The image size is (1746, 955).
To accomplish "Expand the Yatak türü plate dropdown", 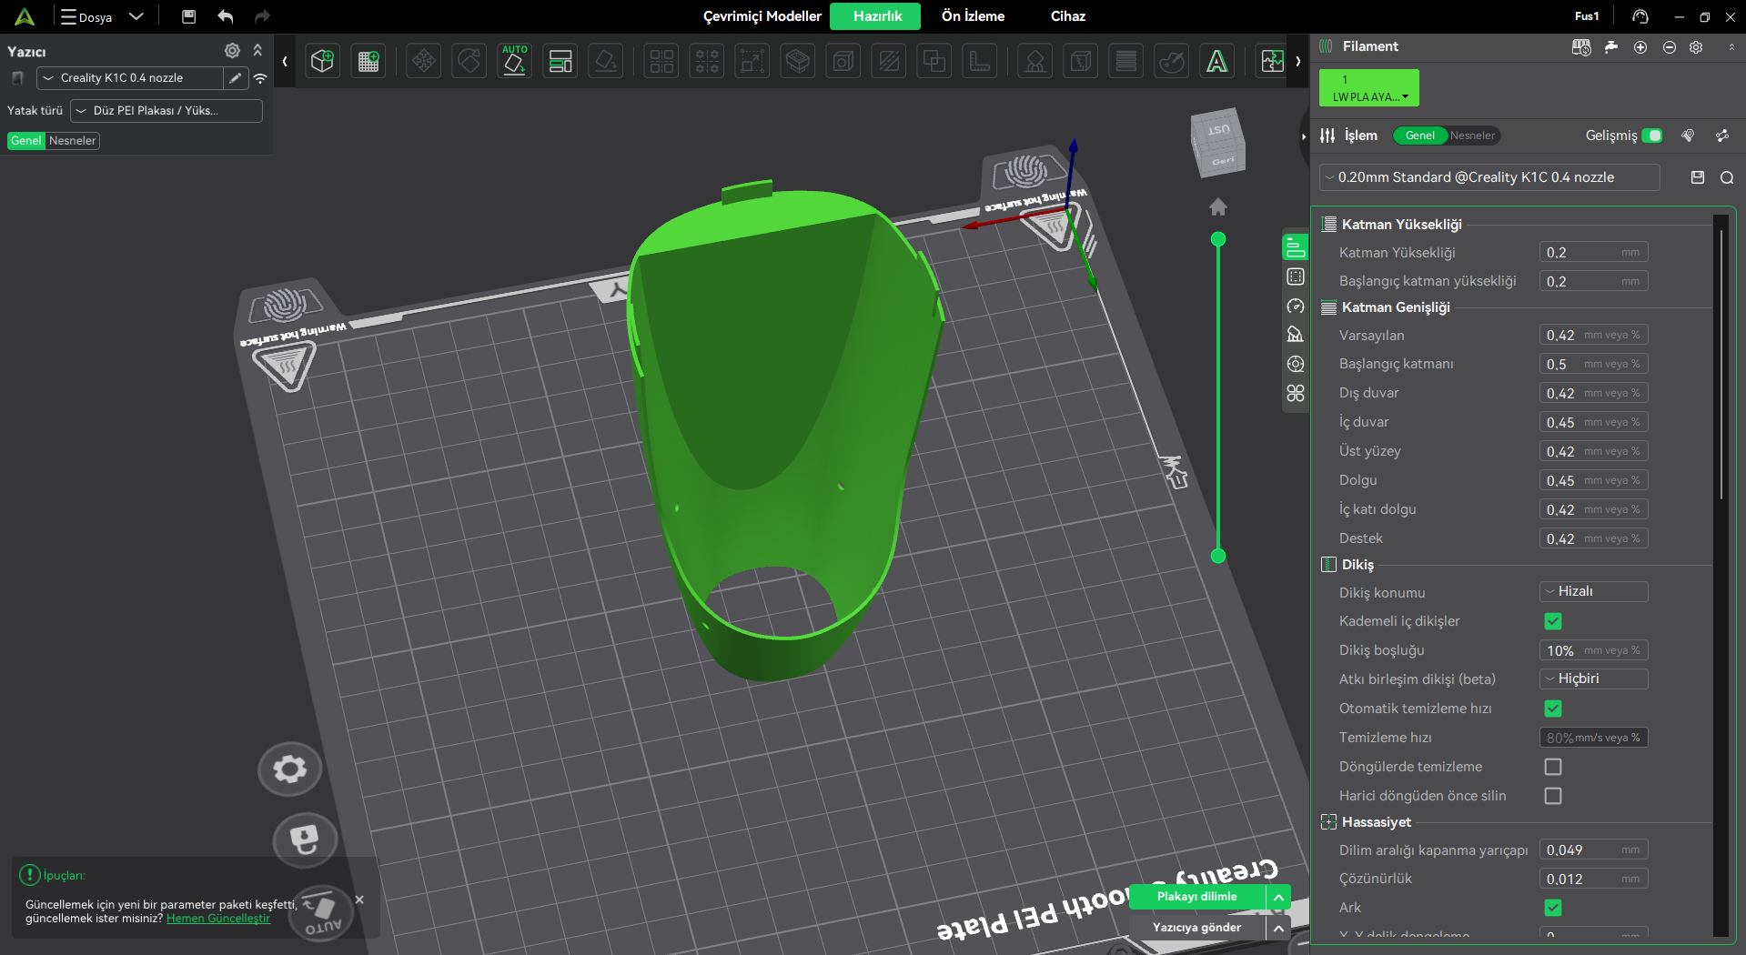I will pyautogui.click(x=166, y=111).
